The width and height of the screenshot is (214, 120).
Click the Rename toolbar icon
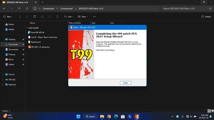(x=42, y=17)
